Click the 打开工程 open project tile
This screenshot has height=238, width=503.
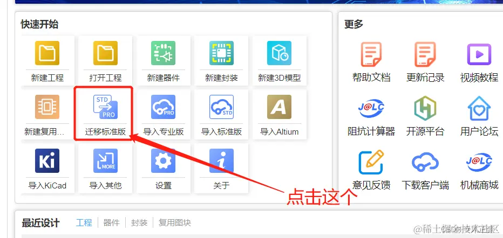(105, 60)
